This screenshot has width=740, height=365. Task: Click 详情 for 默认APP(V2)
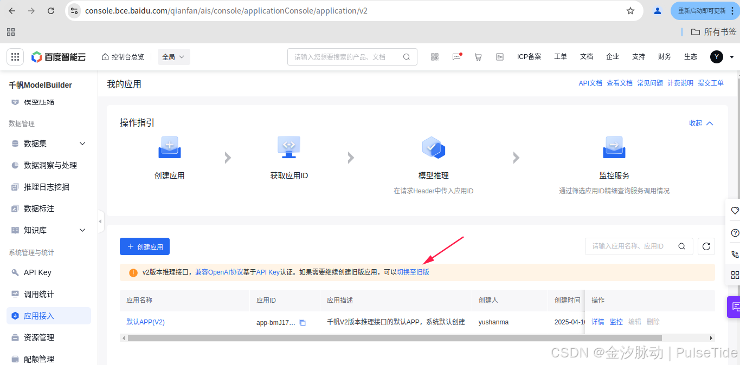598,322
